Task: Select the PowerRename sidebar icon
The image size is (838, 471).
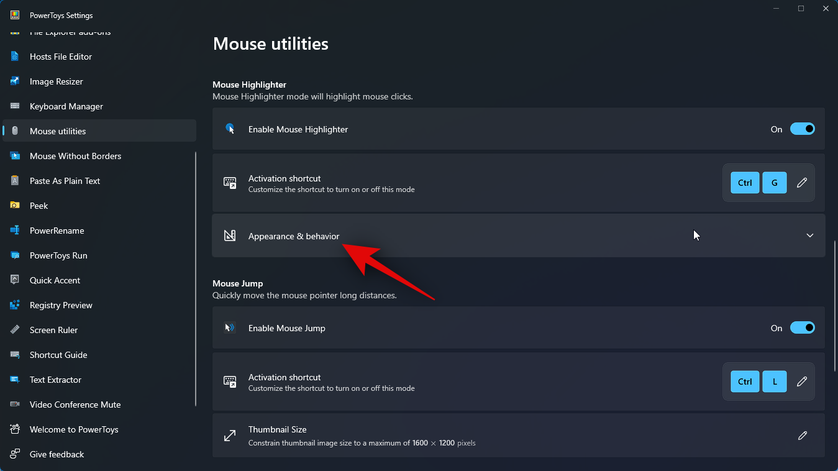Action: point(14,231)
